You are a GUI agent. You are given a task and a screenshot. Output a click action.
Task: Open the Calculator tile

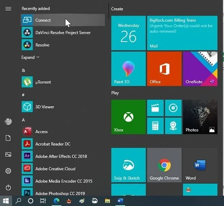[x=155, y=126]
